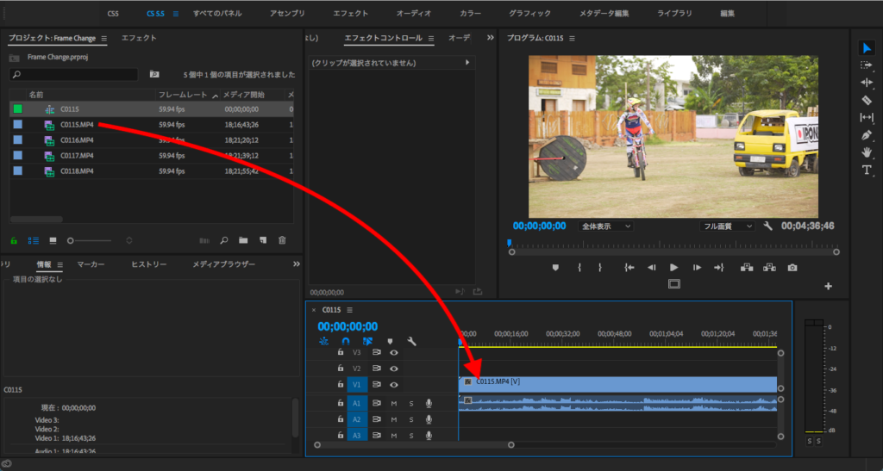Toggle the track lock on V3

coord(341,352)
